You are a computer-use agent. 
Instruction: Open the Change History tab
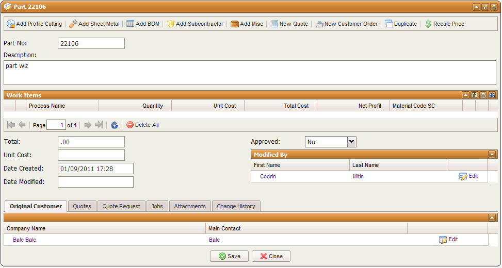pyautogui.click(x=236, y=206)
